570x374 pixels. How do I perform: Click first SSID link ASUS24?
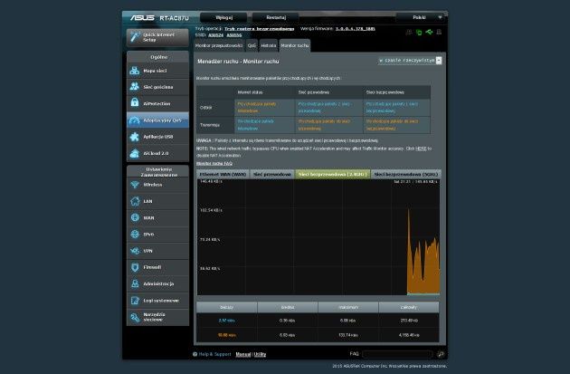click(216, 35)
